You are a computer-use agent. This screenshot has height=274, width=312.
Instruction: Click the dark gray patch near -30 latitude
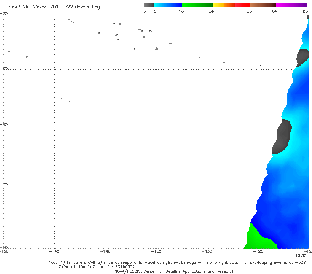tap(282, 137)
